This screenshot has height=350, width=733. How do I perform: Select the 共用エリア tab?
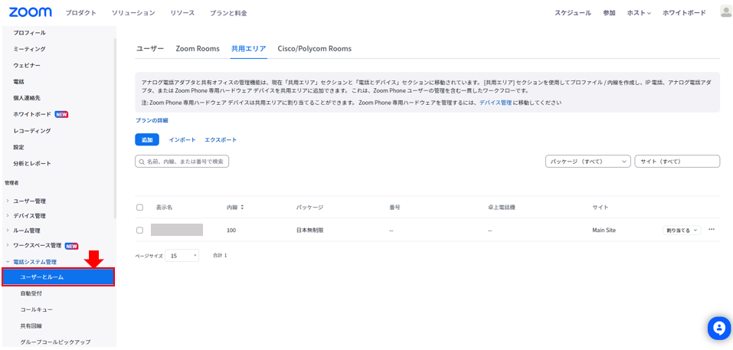pos(249,48)
